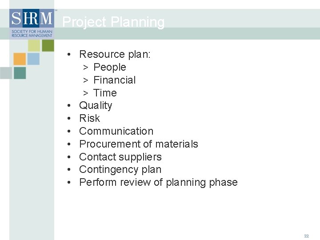The width and height of the screenshot is (320, 240).
Task: Click the Project Planning slide title
Action: tap(113, 22)
